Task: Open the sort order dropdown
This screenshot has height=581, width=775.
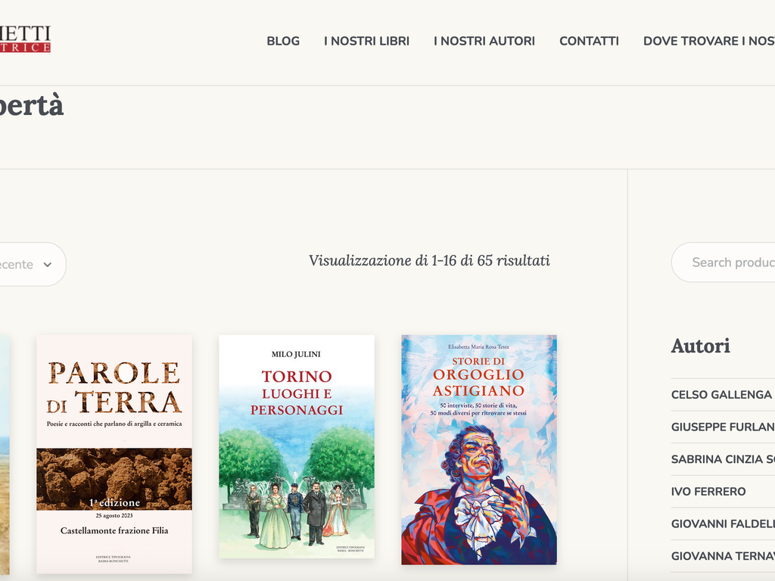Action: pyautogui.click(x=33, y=264)
